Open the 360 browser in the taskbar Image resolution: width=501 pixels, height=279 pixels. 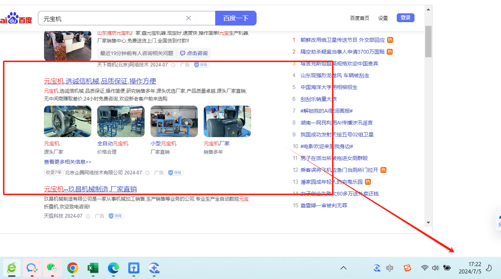click(x=12, y=268)
